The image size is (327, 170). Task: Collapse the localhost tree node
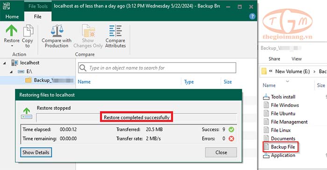pyautogui.click(x=4, y=63)
